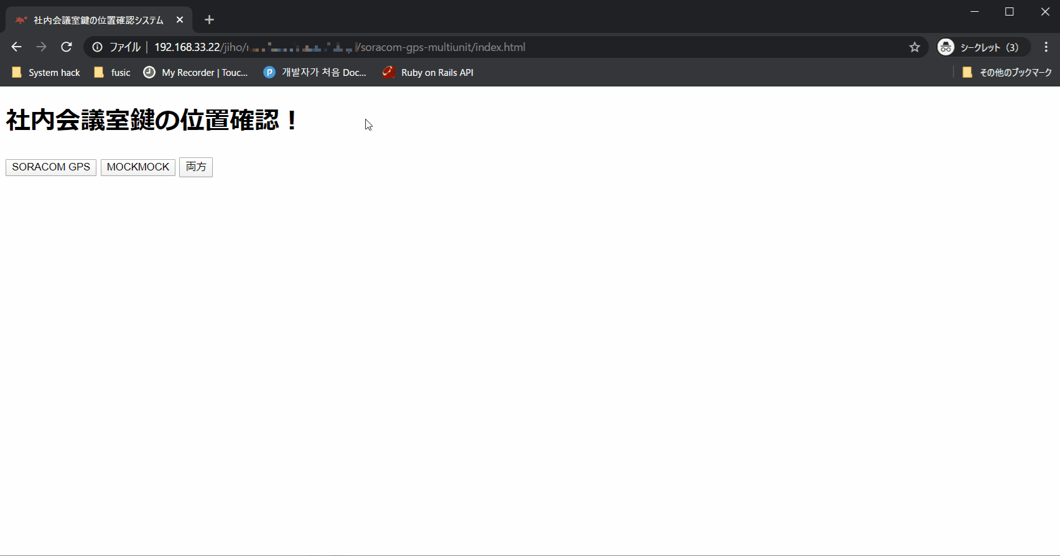Click the site information icon in address bar
The height and width of the screenshot is (556, 1060).
click(97, 47)
